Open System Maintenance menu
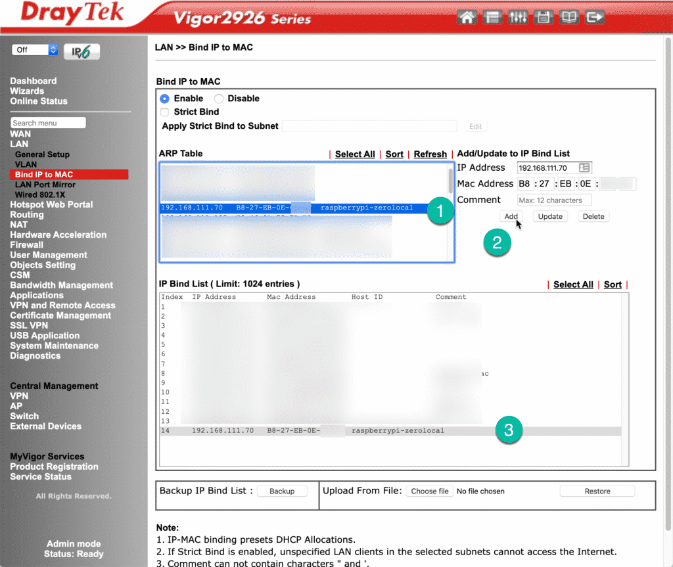 (x=54, y=346)
